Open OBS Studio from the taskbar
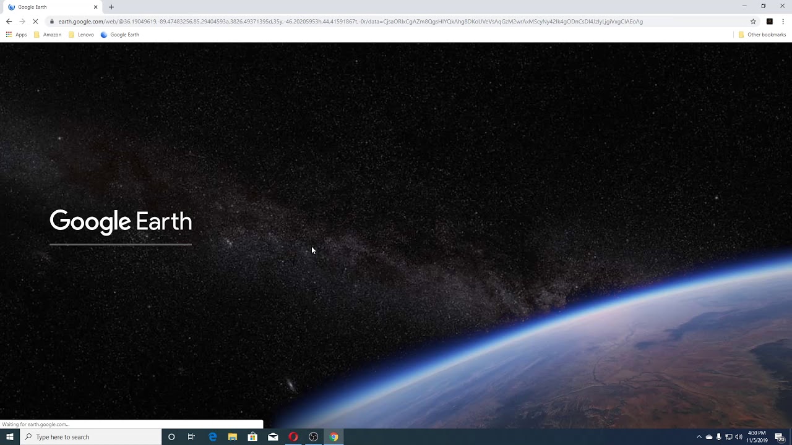Image resolution: width=792 pixels, height=445 pixels. pyautogui.click(x=314, y=437)
